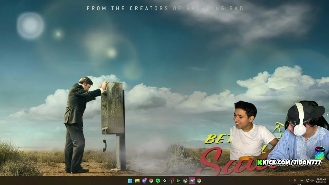This screenshot has height=185, width=329.
Task: Open Discord from the taskbar
Action: point(144,181)
